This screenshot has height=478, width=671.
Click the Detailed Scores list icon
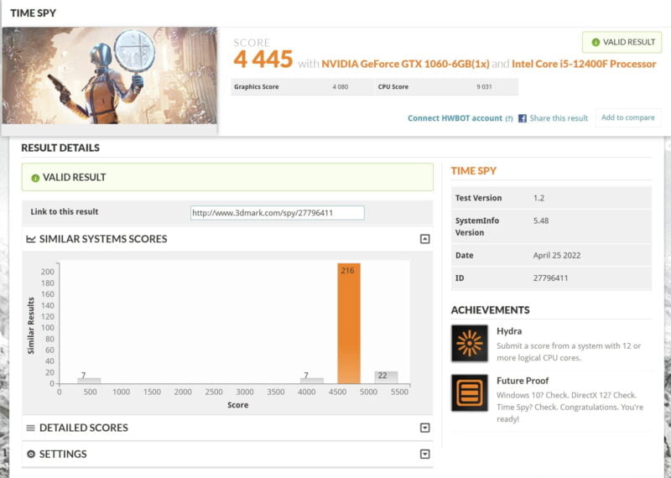31,428
